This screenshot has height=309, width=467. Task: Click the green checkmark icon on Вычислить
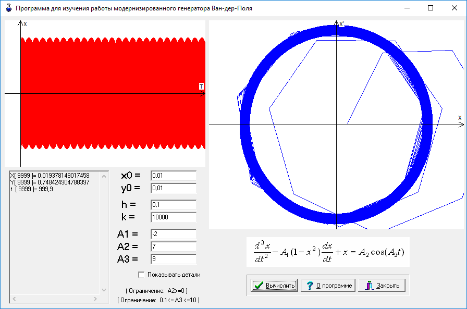tap(259, 286)
